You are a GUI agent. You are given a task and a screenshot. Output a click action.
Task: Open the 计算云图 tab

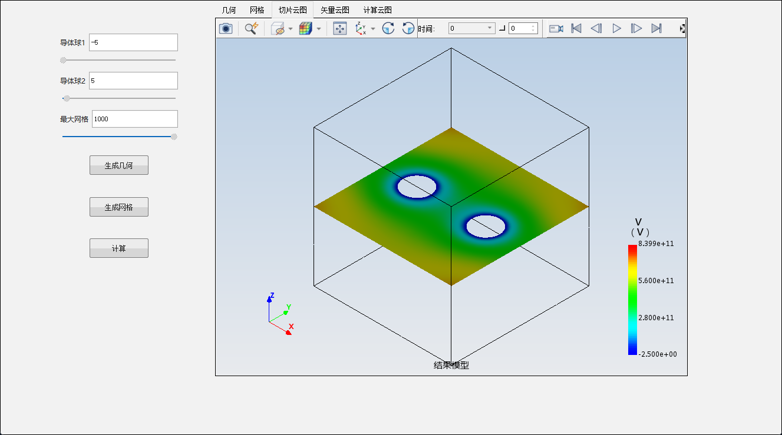click(x=378, y=10)
